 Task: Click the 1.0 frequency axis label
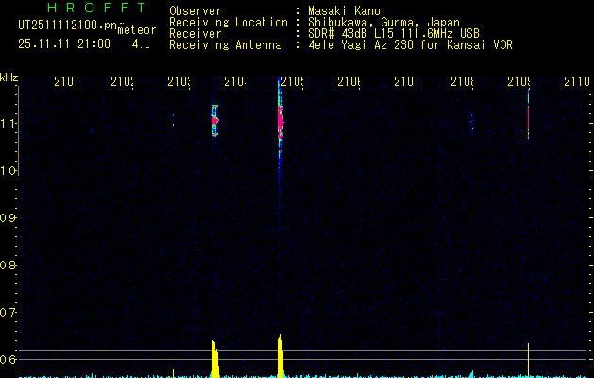8,171
